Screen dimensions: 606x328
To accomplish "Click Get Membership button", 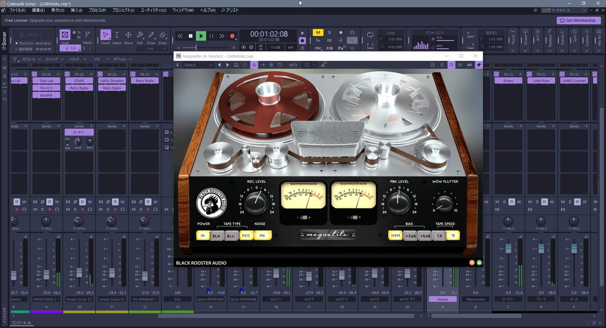I will point(579,21).
